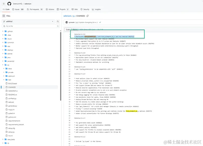203x146 pixels.
Task: Switch to the Actions tab
Action: click(50, 9)
